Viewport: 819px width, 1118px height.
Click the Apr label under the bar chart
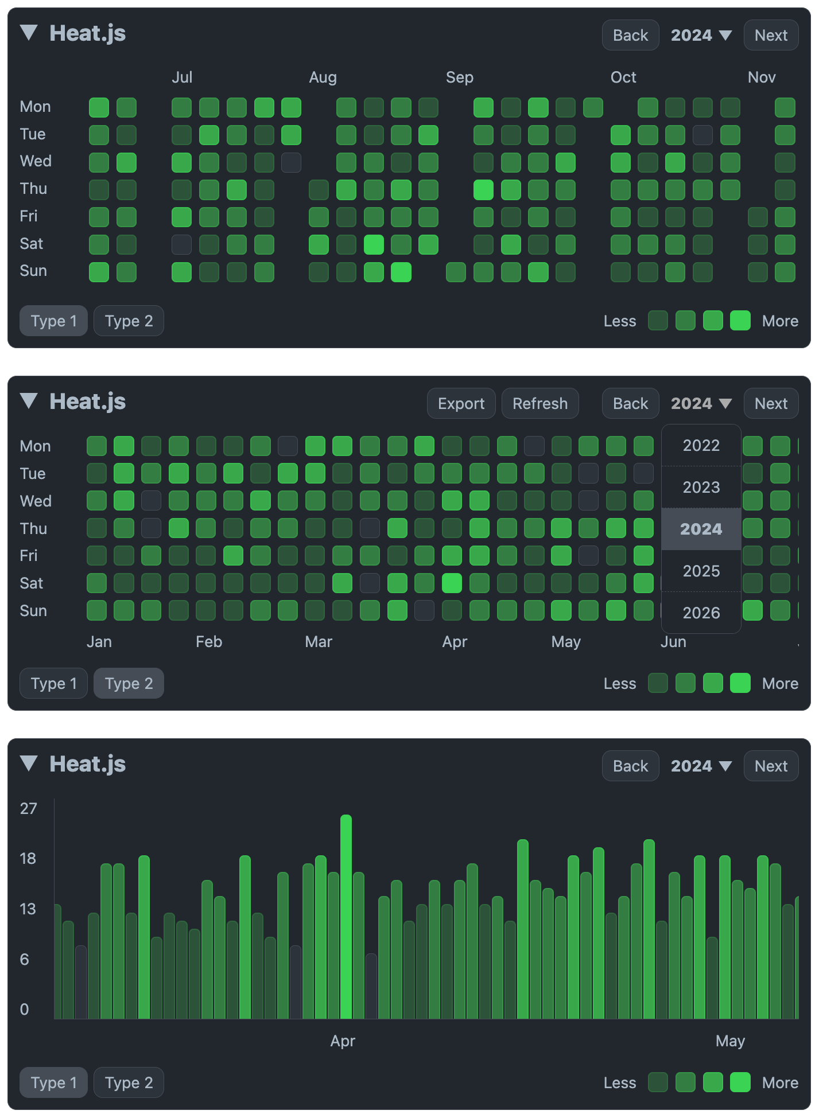(x=343, y=1041)
